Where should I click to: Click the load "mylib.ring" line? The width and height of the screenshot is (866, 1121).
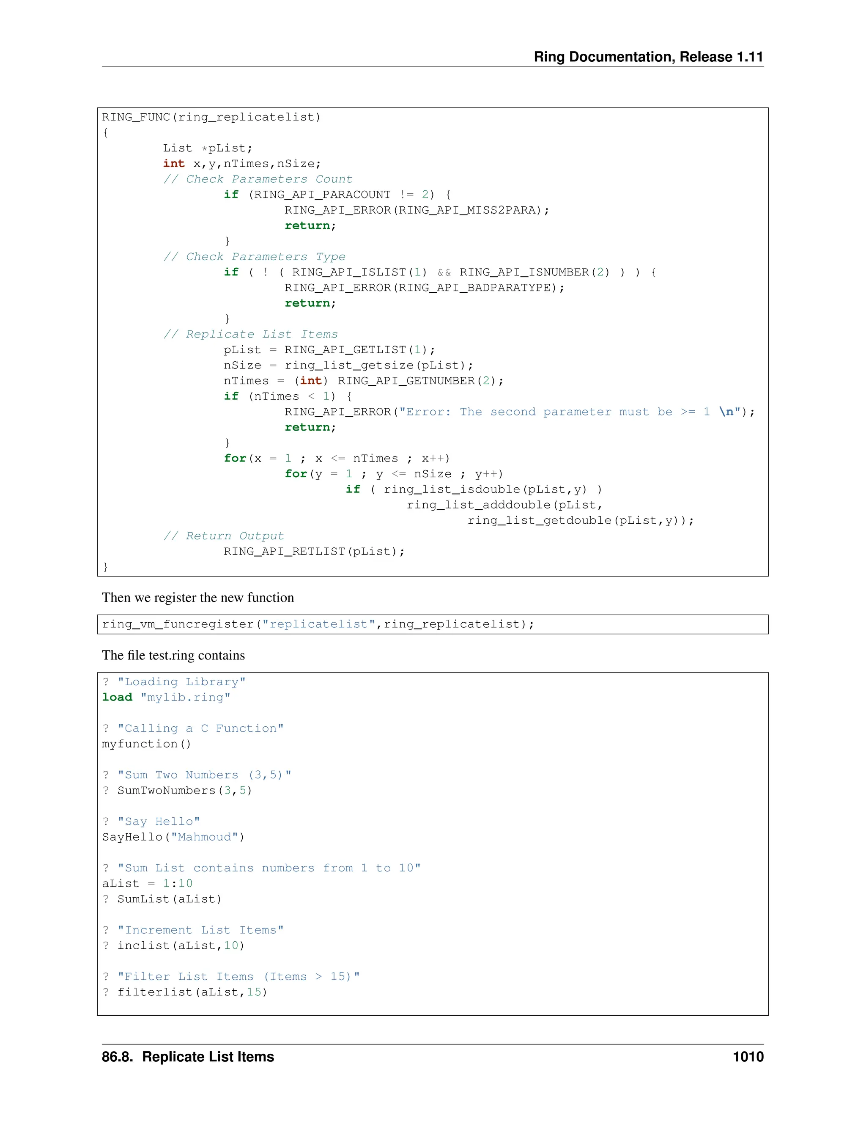[x=166, y=697]
